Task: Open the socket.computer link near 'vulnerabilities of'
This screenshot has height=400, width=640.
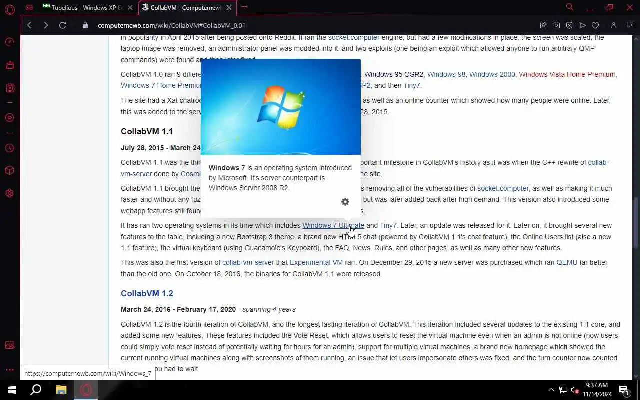Action: tap(503, 188)
